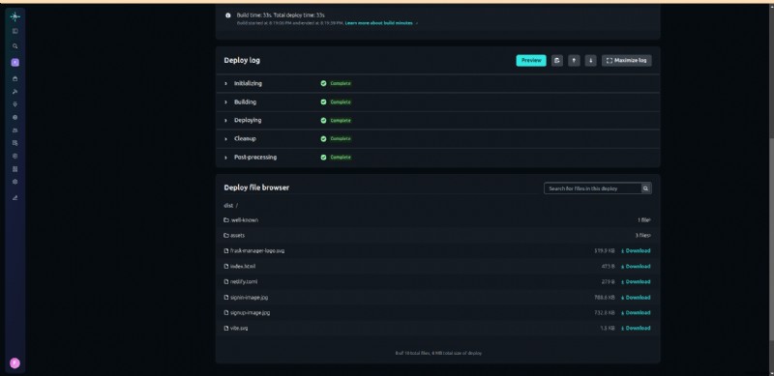
Task: Open the assets folder
Action: [237, 236]
